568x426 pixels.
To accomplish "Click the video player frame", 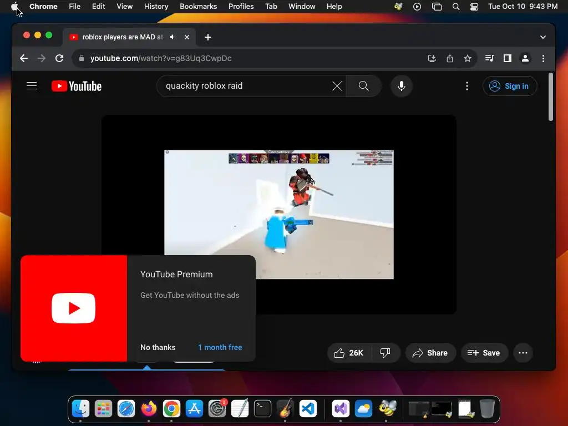I will pyautogui.click(x=279, y=215).
